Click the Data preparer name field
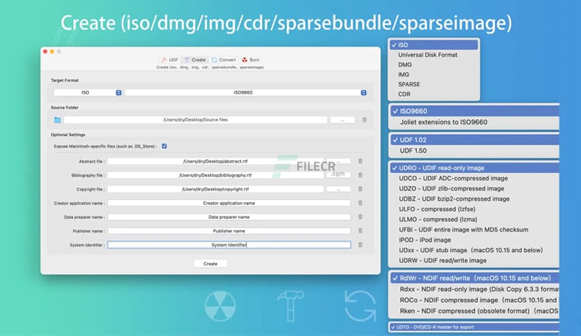The width and height of the screenshot is (581, 336). pos(229,217)
